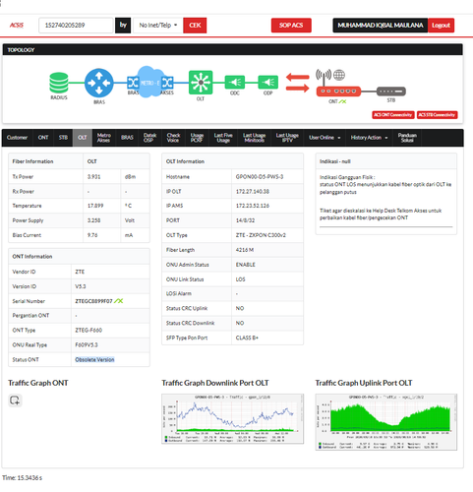Click the SOP ACS button
This screenshot has width=473, height=492.
tap(291, 26)
